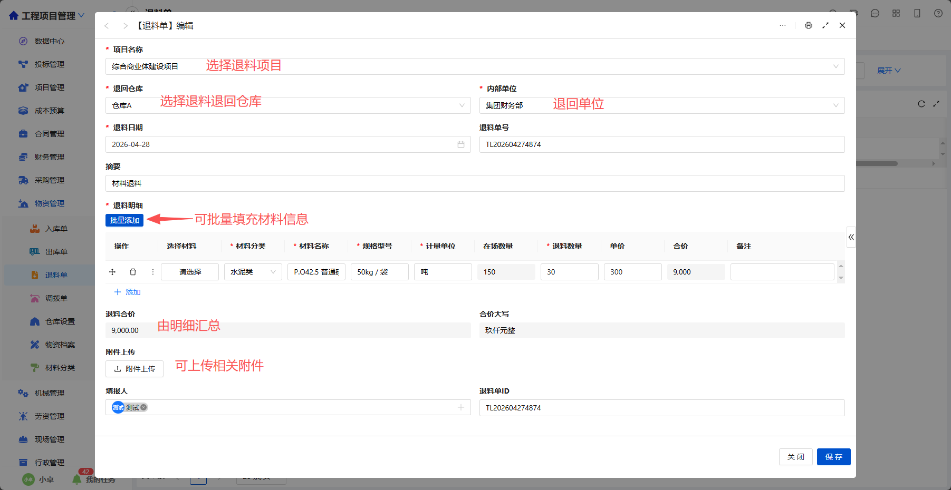The width and height of the screenshot is (951, 490).
Task: Open the 内部单位 dropdown
Action: 662,105
